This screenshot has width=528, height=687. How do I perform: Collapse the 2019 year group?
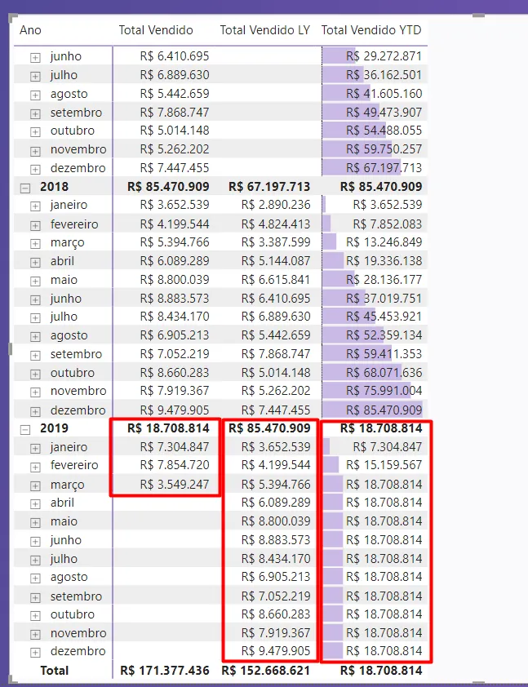pyautogui.click(x=25, y=428)
